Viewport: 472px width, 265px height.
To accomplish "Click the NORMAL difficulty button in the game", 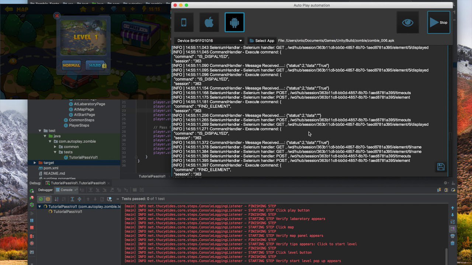I will [x=71, y=65].
